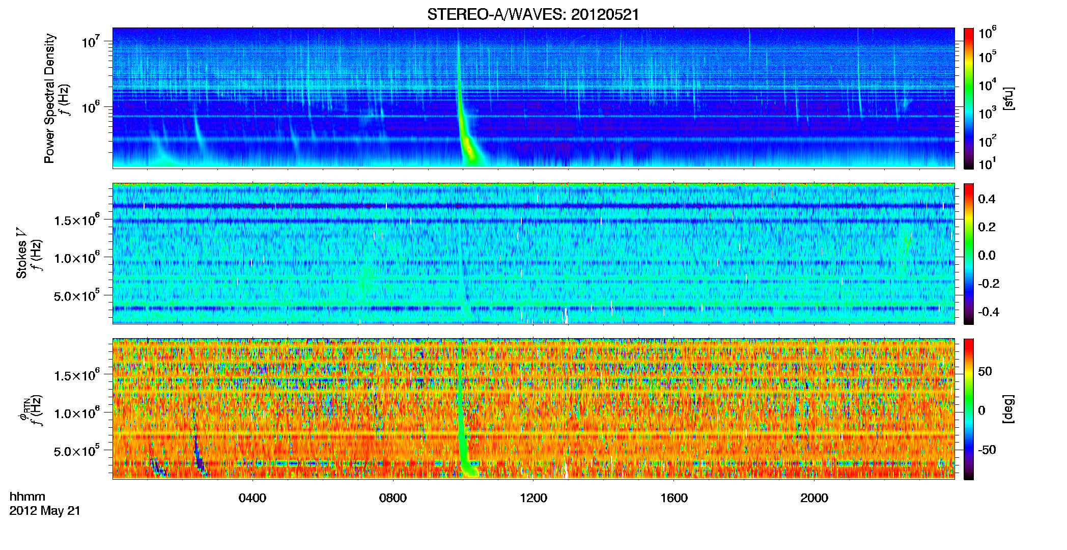Click the 2012 May 21 date label
Image resolution: width=1067 pixels, height=550 pixels.
coord(45,511)
